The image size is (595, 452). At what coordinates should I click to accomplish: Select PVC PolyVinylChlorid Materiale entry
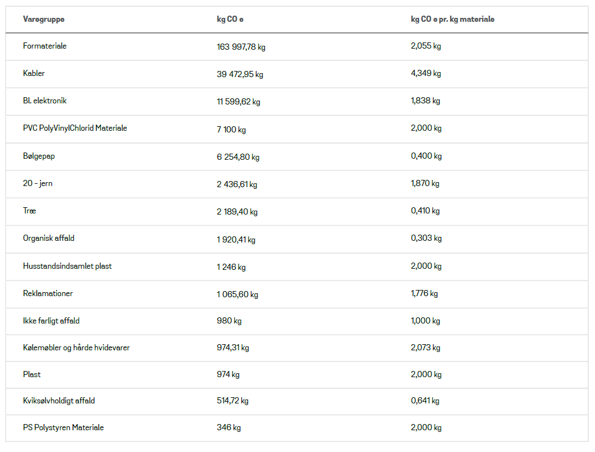click(x=75, y=129)
